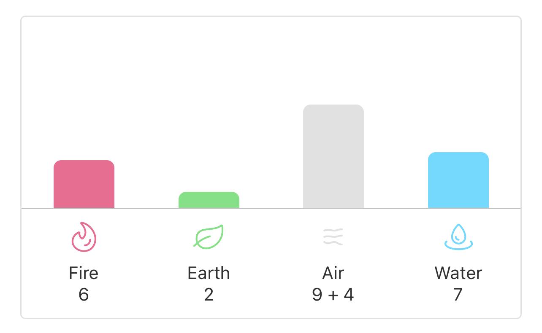Click empty chart area above Fire bar
The image size is (542, 333).
click(x=84, y=89)
